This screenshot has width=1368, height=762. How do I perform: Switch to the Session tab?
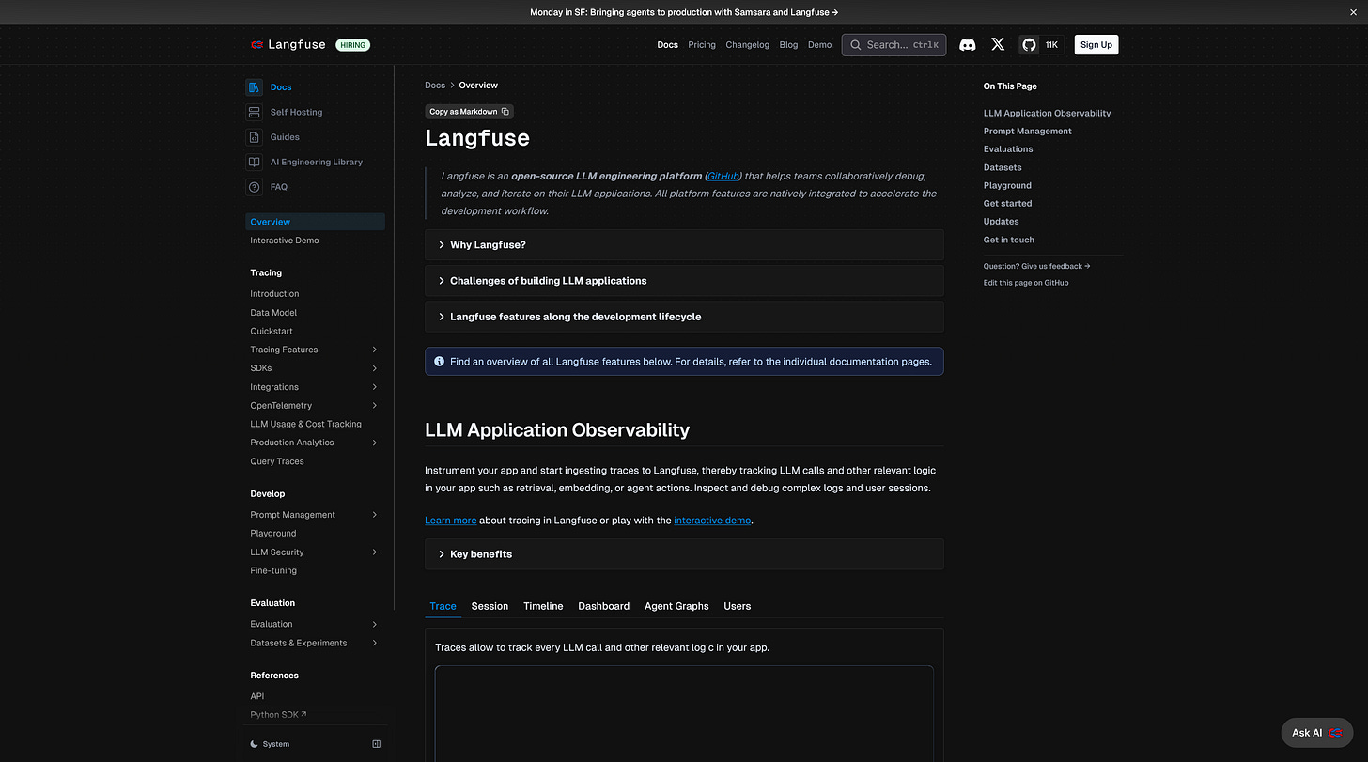point(490,606)
